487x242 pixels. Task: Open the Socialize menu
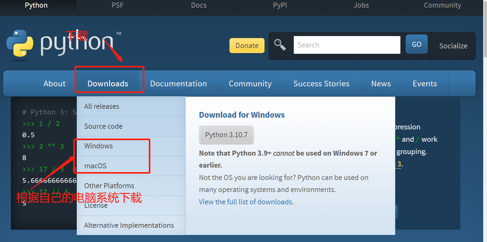(x=453, y=46)
